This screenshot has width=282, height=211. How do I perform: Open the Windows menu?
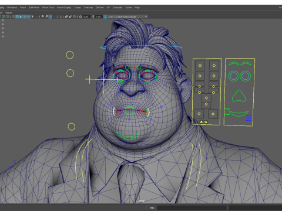12,8
